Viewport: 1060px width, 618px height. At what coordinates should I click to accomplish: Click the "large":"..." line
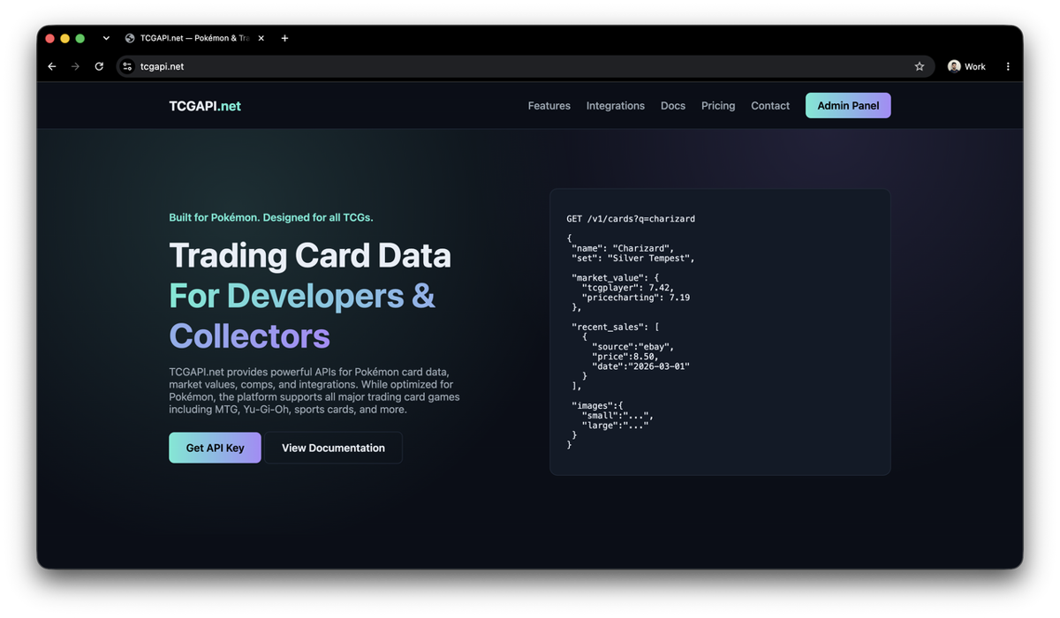click(x=615, y=426)
